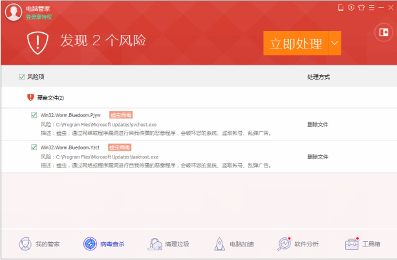Click the mobile phone icon in title bar
397x260 pixels.
[x=341, y=8]
